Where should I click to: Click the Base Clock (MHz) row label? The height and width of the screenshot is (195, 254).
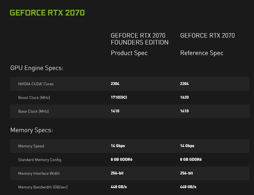pos(33,111)
